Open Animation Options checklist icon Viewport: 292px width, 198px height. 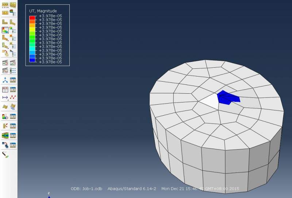(x=13, y=71)
